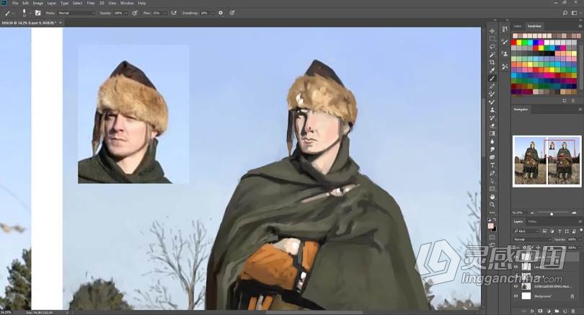Select the Clone Stamp tool
The image size is (584, 315).
492,110
